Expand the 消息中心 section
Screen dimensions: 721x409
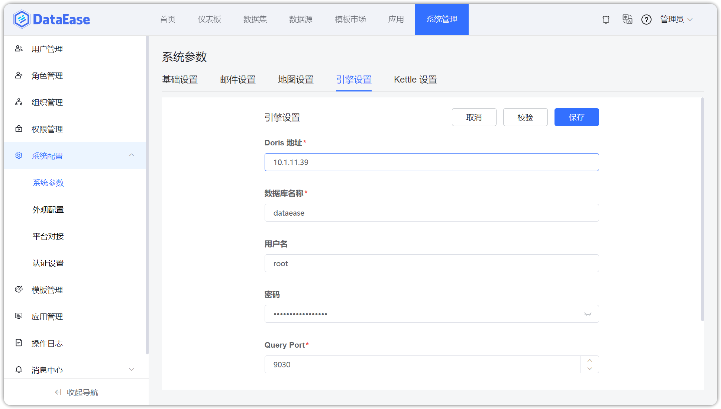click(132, 370)
